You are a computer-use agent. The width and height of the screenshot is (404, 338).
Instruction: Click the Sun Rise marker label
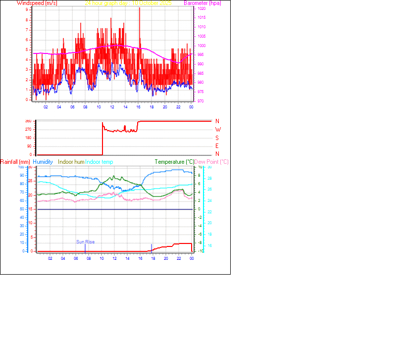pyautogui.click(x=85, y=241)
